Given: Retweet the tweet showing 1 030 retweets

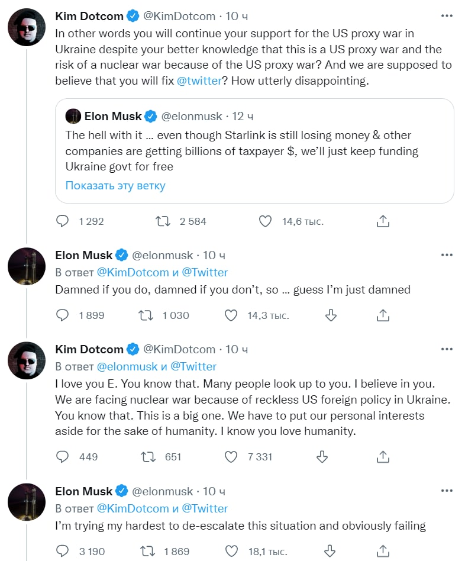Looking at the screenshot, I should pos(146,315).
